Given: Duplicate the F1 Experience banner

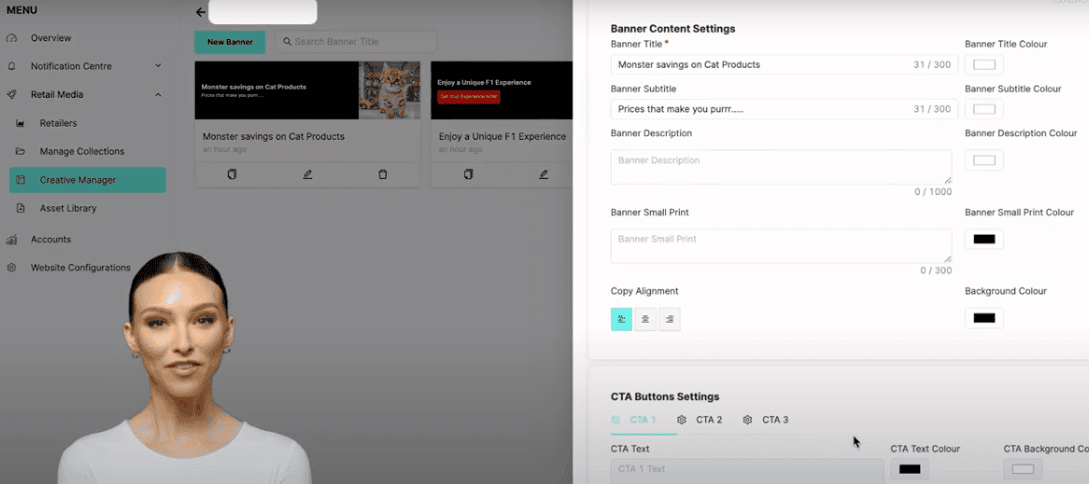Looking at the screenshot, I should [x=468, y=174].
